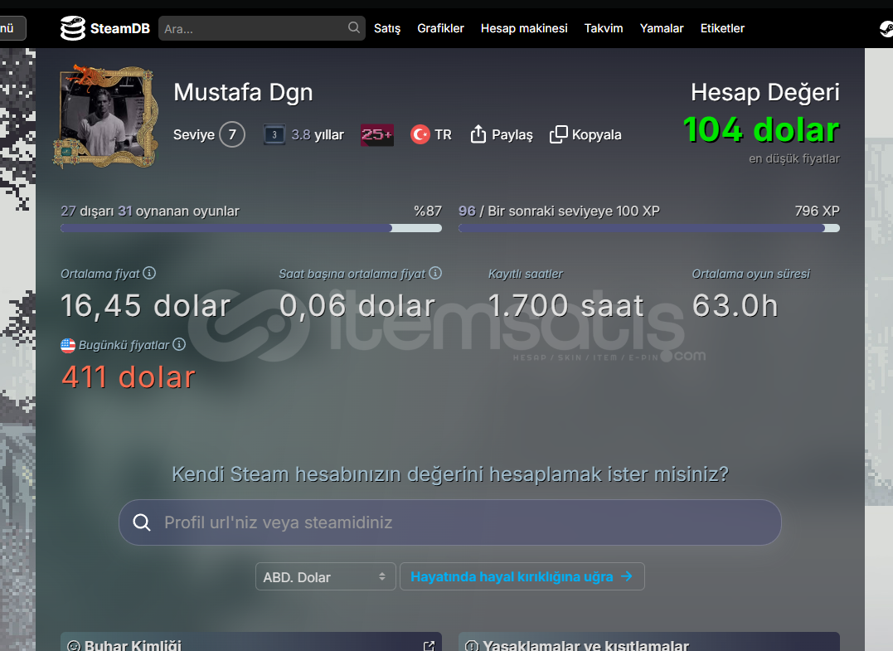Open the ABD. Dolar currency dropdown
The image size is (893, 651).
click(325, 576)
